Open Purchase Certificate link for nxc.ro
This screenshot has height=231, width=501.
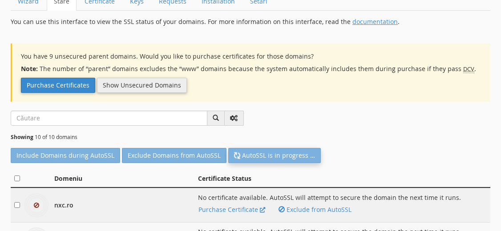pos(232,210)
